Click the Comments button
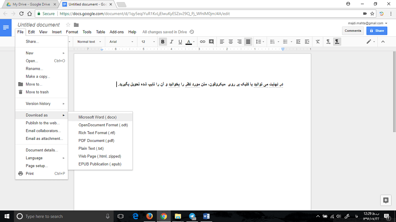This screenshot has width=396, height=222. click(x=353, y=31)
